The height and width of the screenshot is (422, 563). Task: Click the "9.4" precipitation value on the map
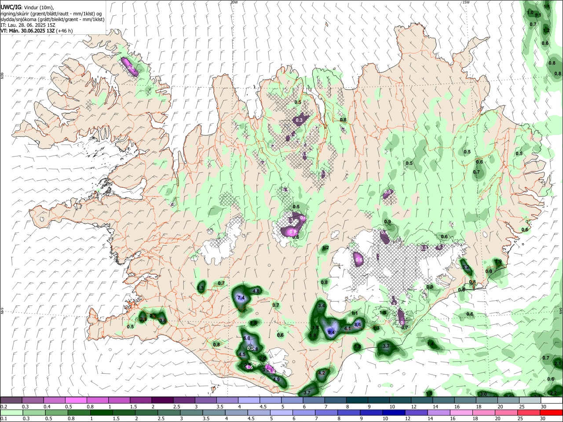331,332
